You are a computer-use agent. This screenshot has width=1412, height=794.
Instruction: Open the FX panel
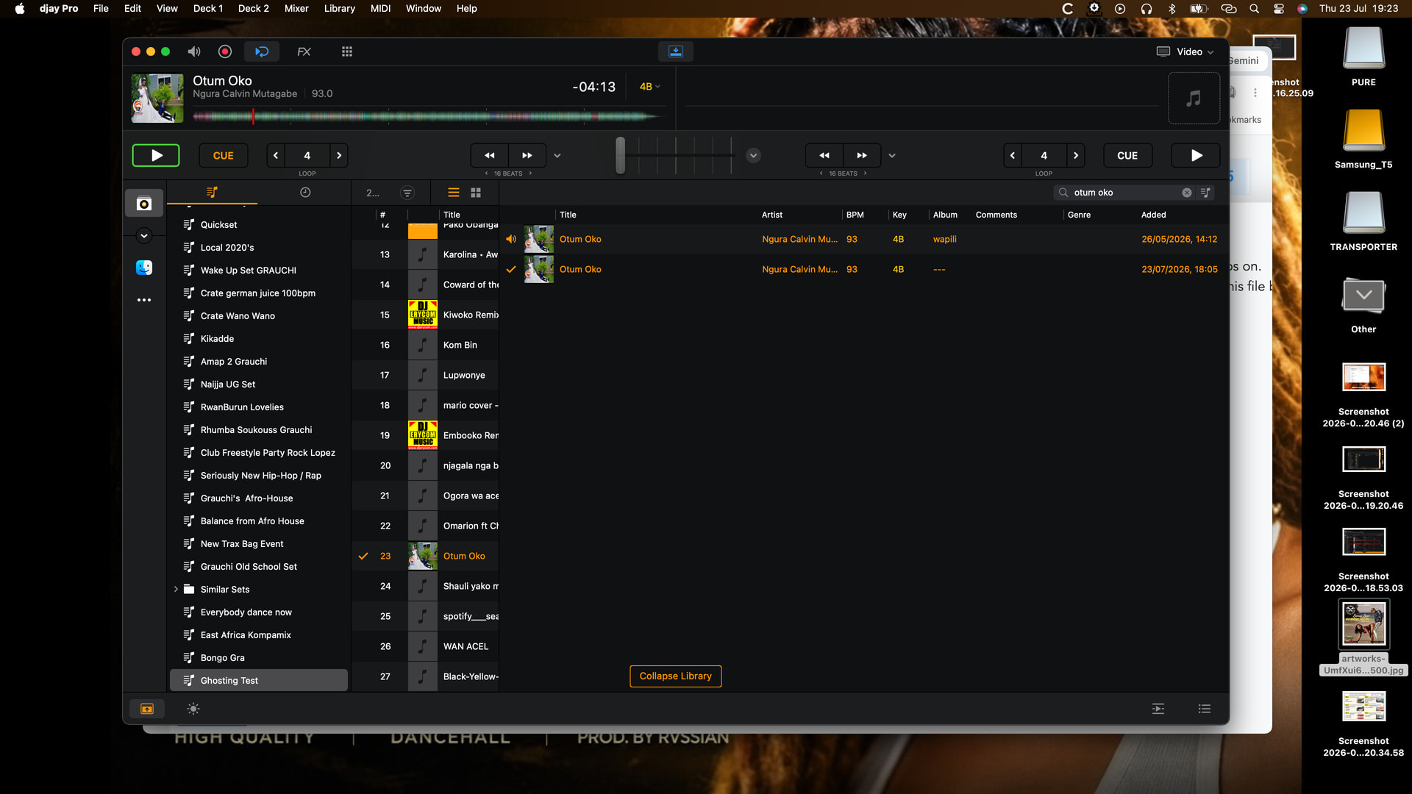coord(304,51)
